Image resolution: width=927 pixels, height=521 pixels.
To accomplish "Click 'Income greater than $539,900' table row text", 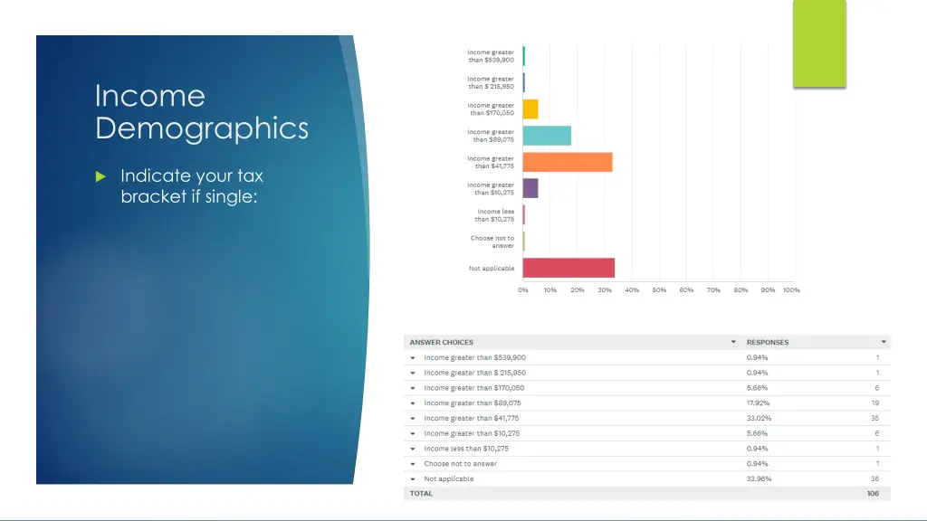I will pyautogui.click(x=474, y=357).
